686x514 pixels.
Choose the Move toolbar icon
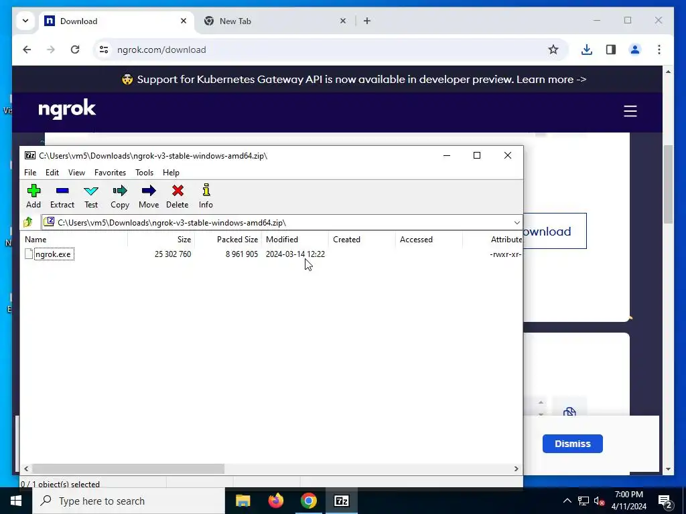[x=148, y=196]
